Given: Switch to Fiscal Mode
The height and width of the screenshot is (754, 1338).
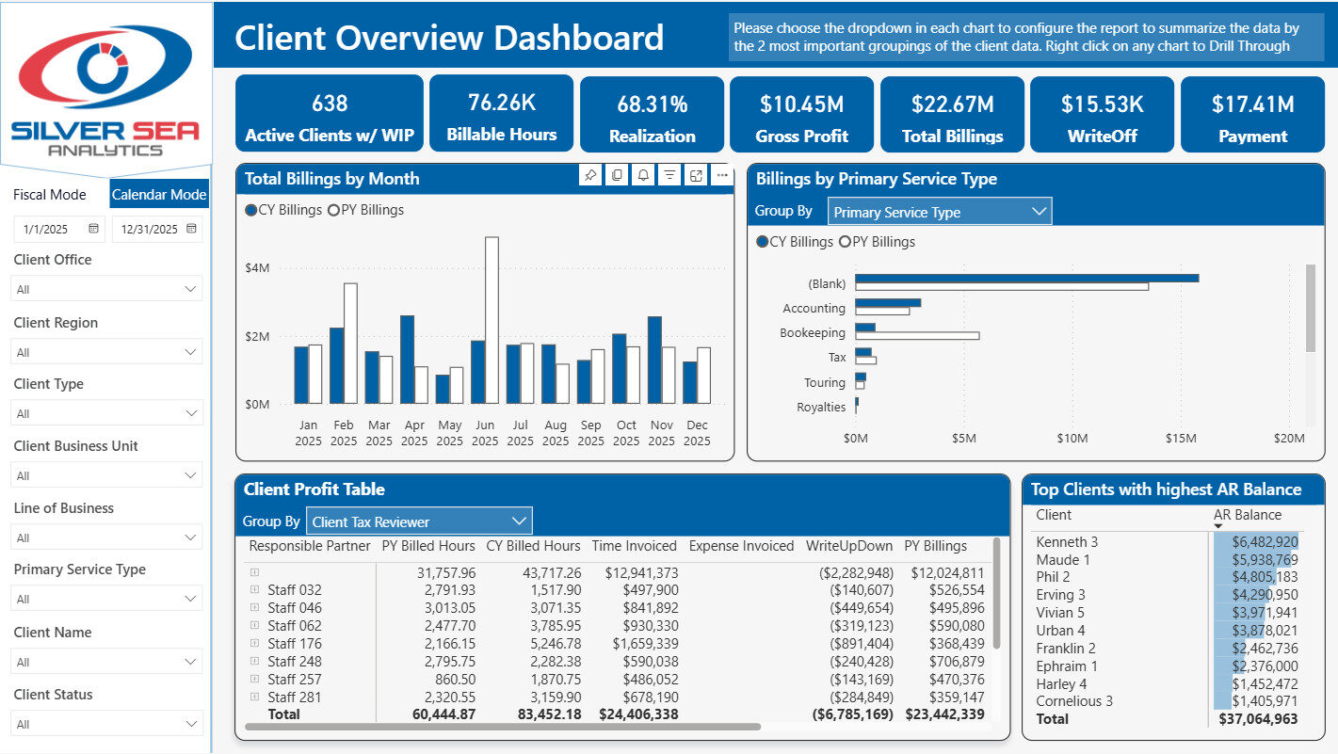Looking at the screenshot, I should (x=50, y=195).
